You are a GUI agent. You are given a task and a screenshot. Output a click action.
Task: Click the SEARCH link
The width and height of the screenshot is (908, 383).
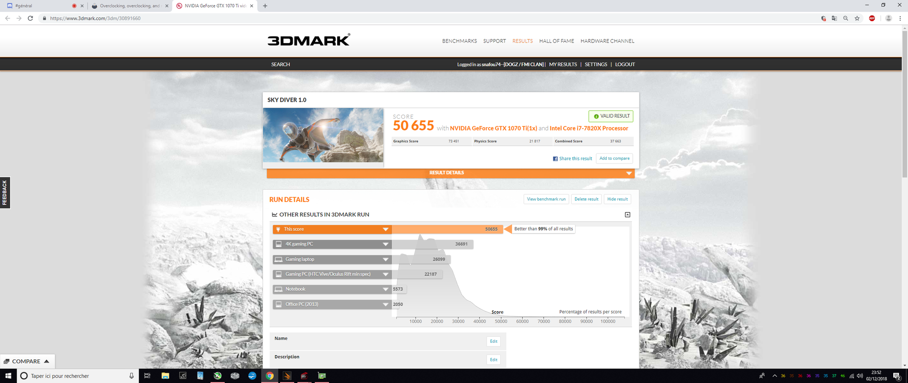[280, 64]
